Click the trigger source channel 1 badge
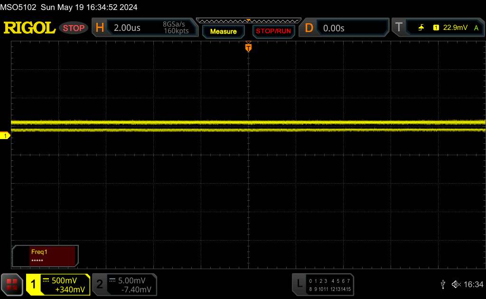This screenshot has height=299, width=486. (x=436, y=28)
